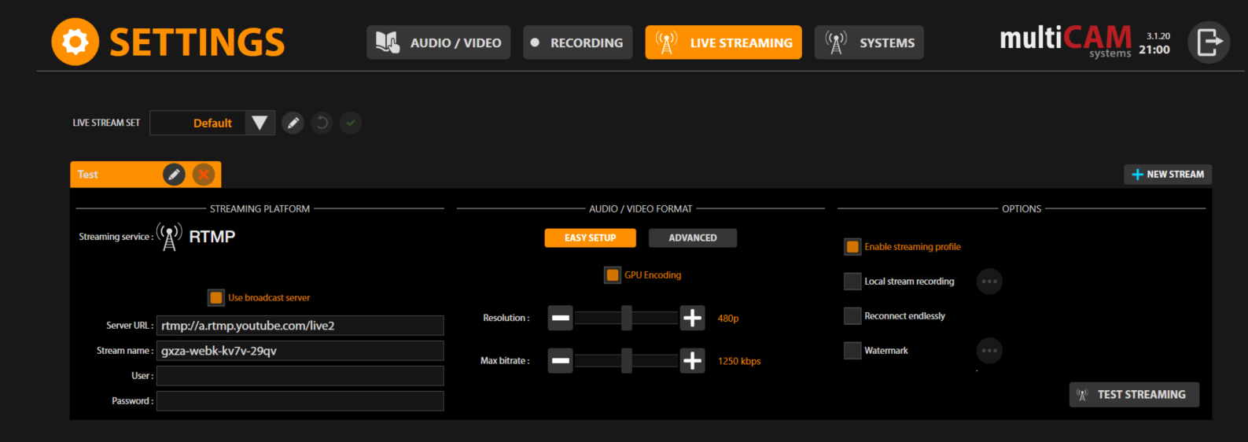1248x442 pixels.
Task: Click the Password input field
Action: pos(300,401)
